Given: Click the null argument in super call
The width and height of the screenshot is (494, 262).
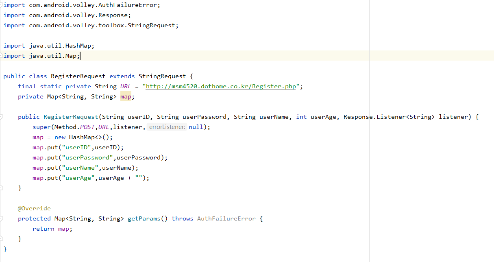Looking at the screenshot, I should (196, 127).
